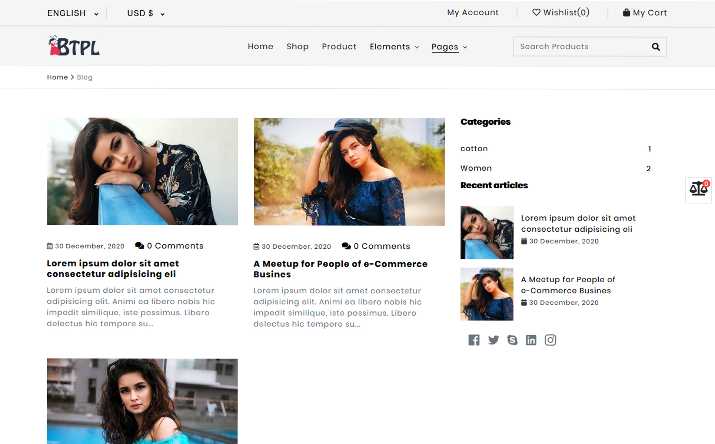Open the compare scales icon
The width and height of the screenshot is (715, 444).
pos(698,190)
